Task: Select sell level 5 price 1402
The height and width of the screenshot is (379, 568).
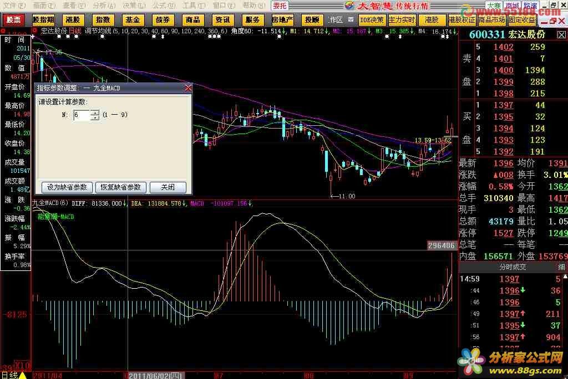Action: (504, 47)
